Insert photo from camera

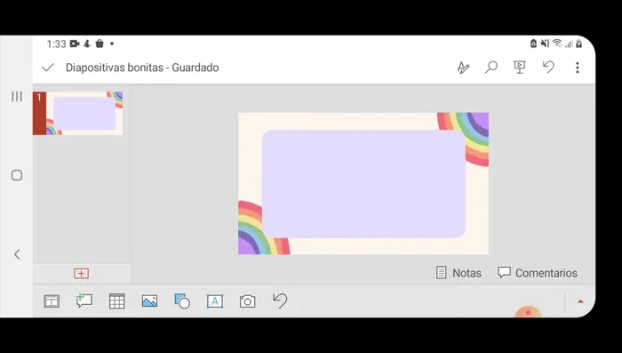click(247, 301)
